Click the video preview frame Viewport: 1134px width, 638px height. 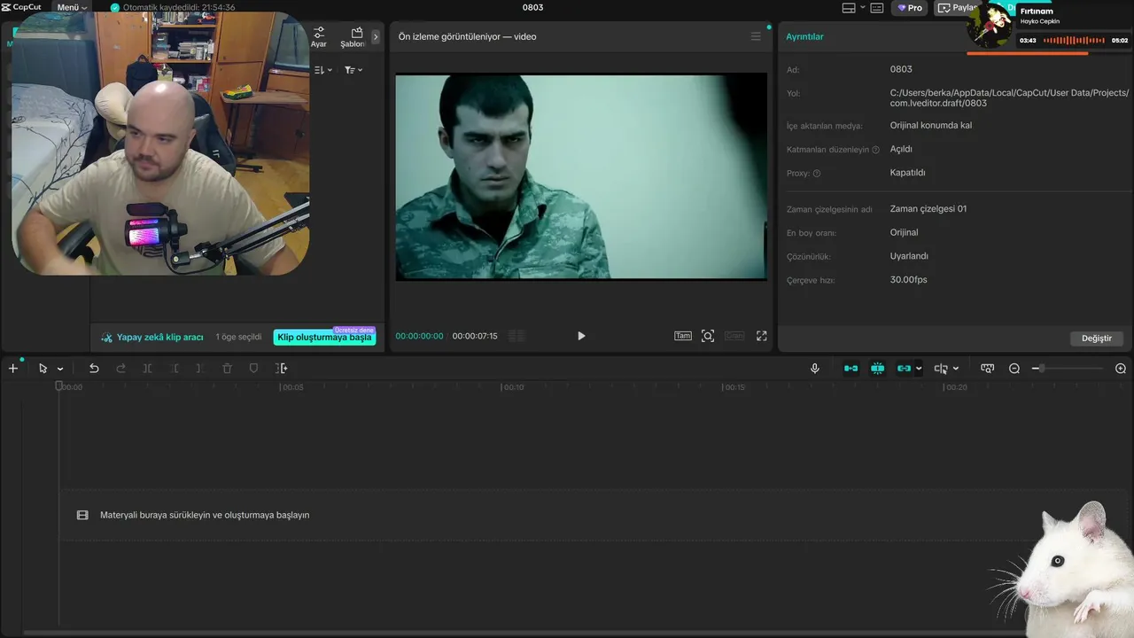point(581,176)
